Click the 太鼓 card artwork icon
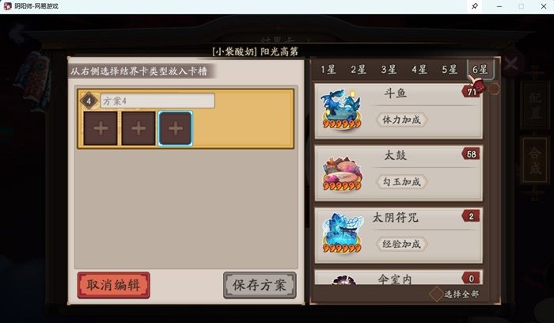Viewport: 554px width, 323px height. pos(342,173)
